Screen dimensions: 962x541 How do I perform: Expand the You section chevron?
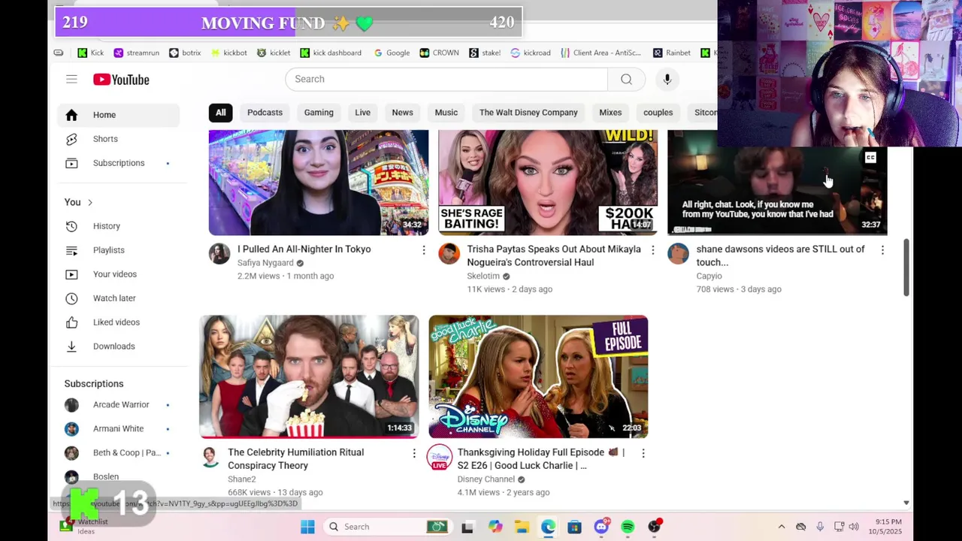pos(89,202)
